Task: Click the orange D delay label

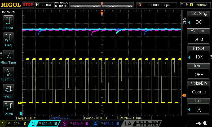Action: (x=140, y=5)
